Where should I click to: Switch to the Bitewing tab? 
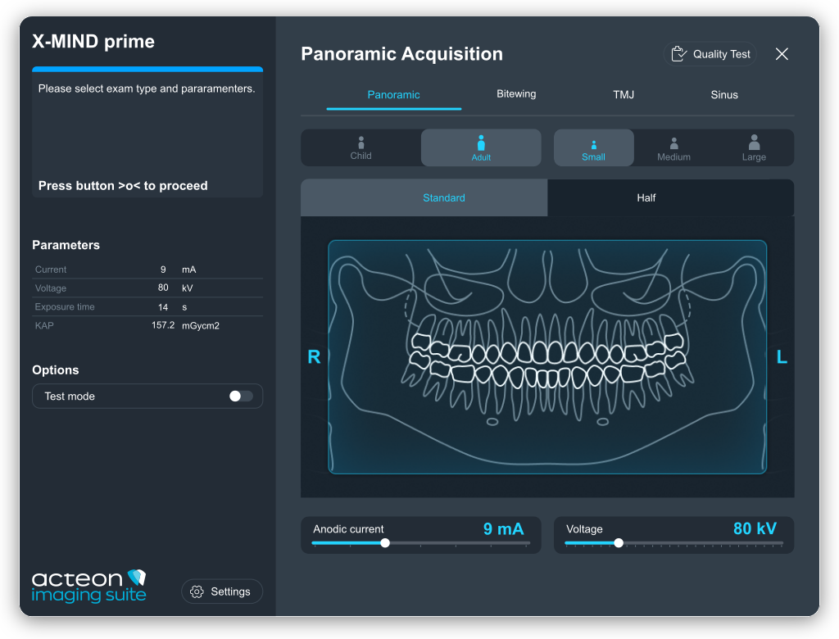(x=516, y=94)
